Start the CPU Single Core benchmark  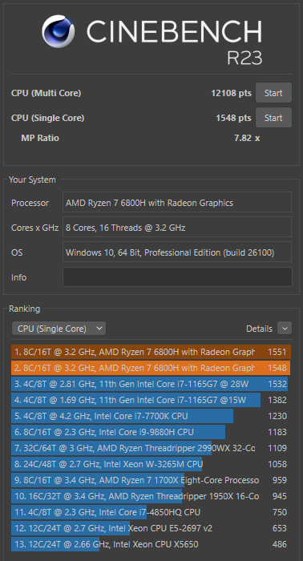pos(273,118)
